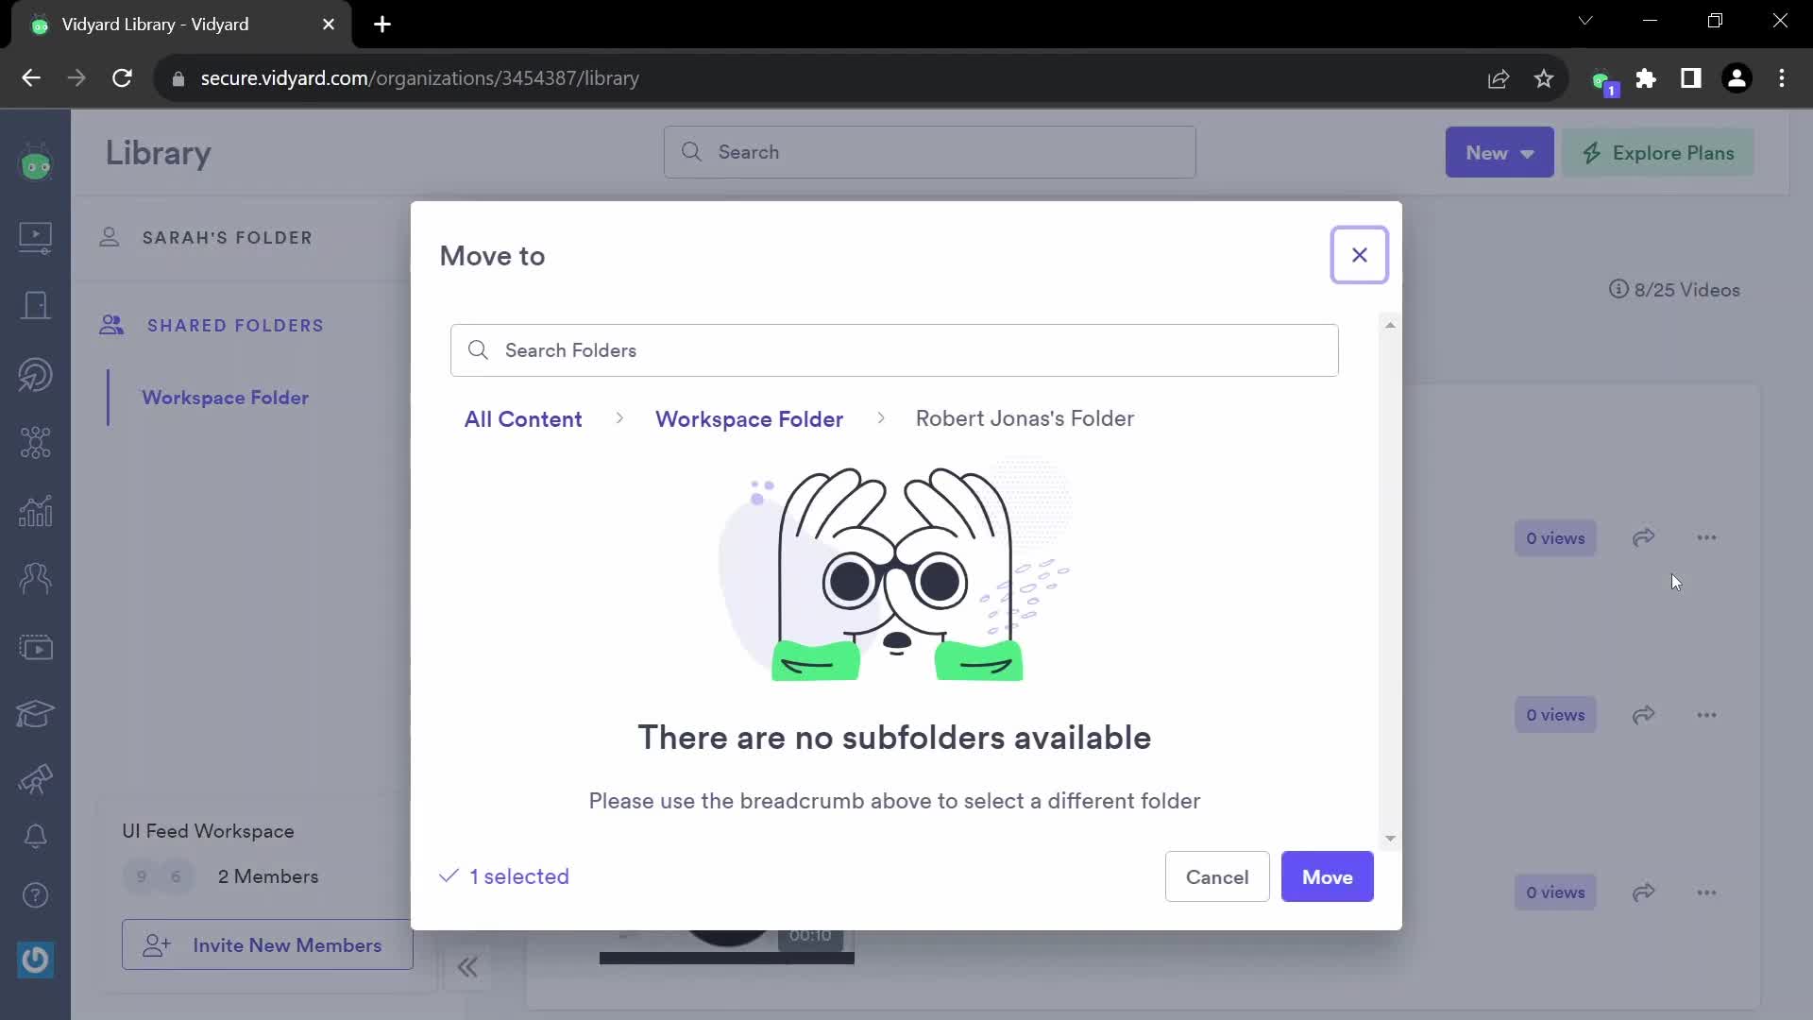This screenshot has height=1020, width=1813.
Task: Open more options for second video
Action: [1706, 715]
